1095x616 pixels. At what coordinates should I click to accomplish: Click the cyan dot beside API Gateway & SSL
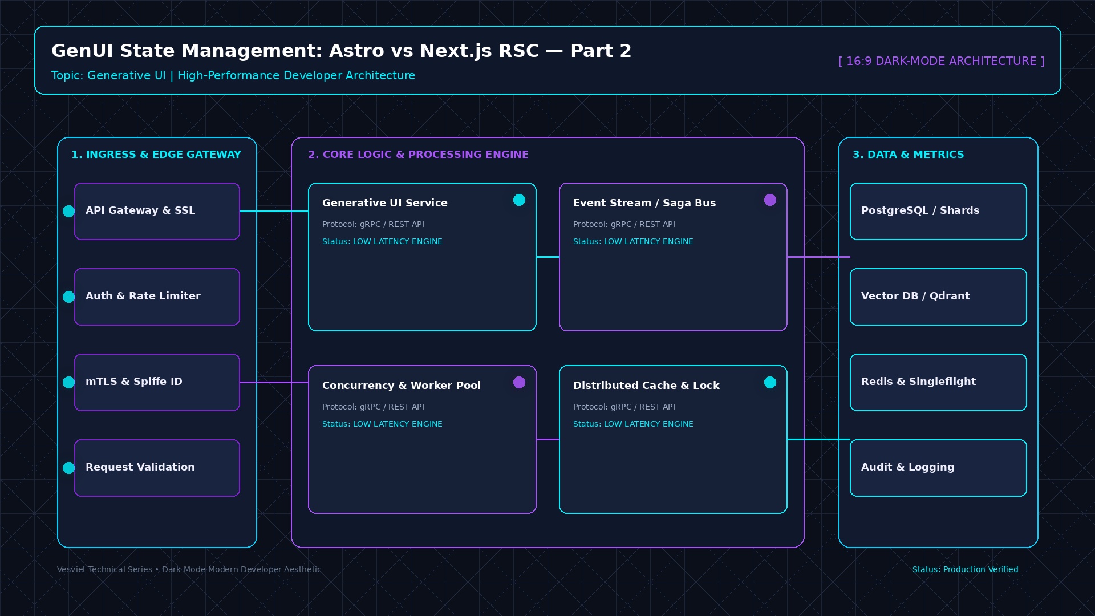(x=68, y=212)
